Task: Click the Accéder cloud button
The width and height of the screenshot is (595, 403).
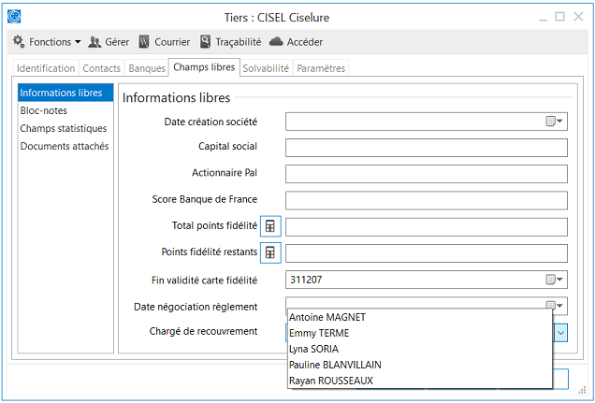Action: click(x=296, y=42)
